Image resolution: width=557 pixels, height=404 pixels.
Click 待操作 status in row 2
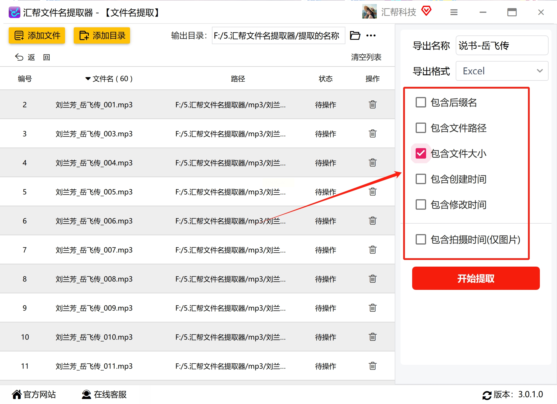(326, 105)
